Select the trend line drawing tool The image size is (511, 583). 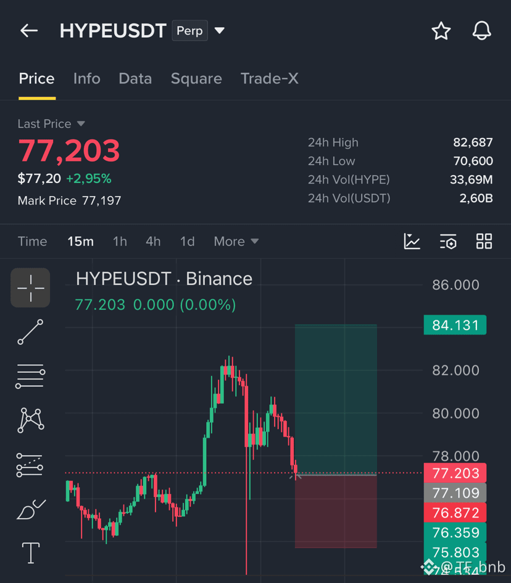(x=30, y=331)
